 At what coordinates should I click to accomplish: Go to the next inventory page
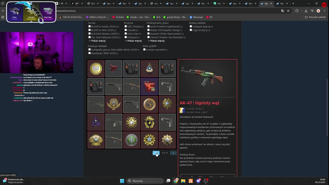(x=173, y=153)
